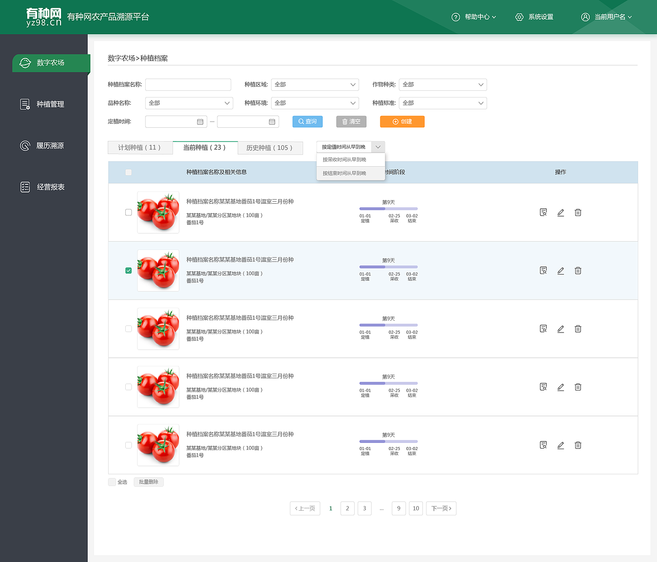Uncheck the second record's green checkbox

click(128, 270)
